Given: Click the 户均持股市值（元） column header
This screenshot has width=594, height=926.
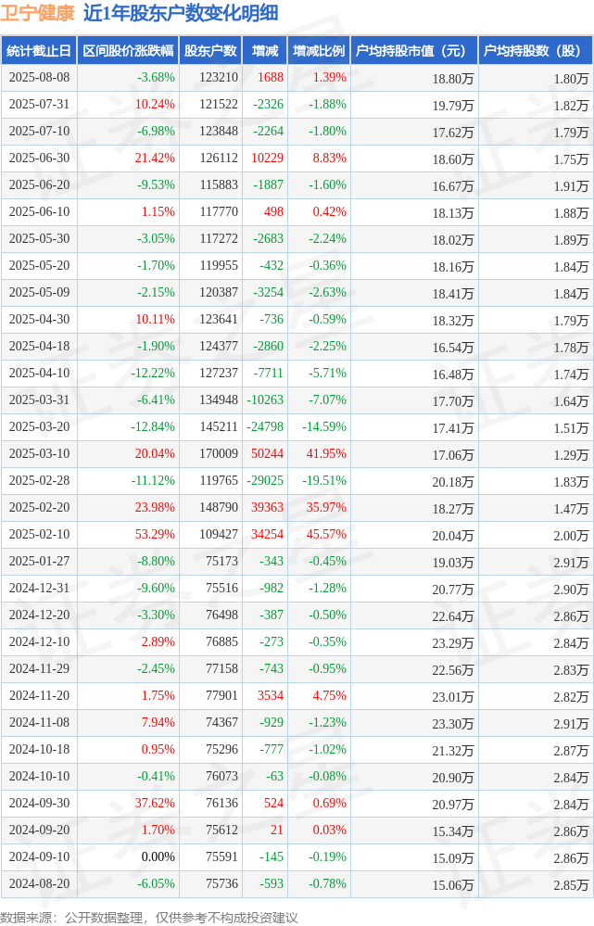Looking at the screenshot, I should [x=414, y=51].
